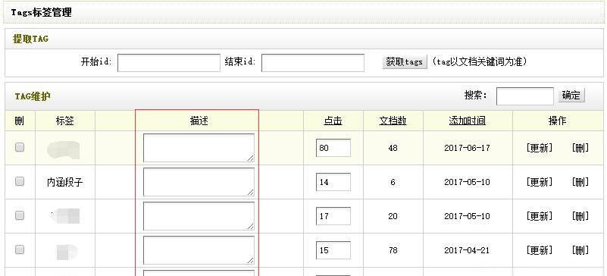Click the description textarea in the 2017-06-17 row
The width and height of the screenshot is (607, 276).
[x=199, y=148]
